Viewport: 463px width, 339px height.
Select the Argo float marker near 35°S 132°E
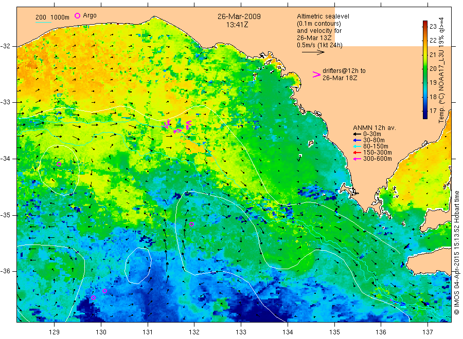(x=191, y=224)
